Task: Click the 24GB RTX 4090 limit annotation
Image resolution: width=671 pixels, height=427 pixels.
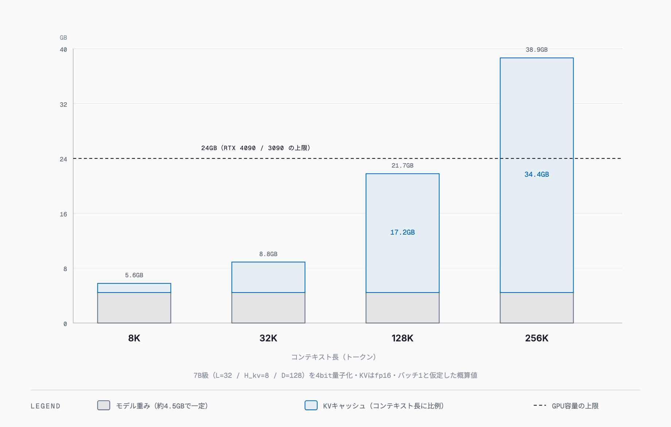Action: coord(256,148)
